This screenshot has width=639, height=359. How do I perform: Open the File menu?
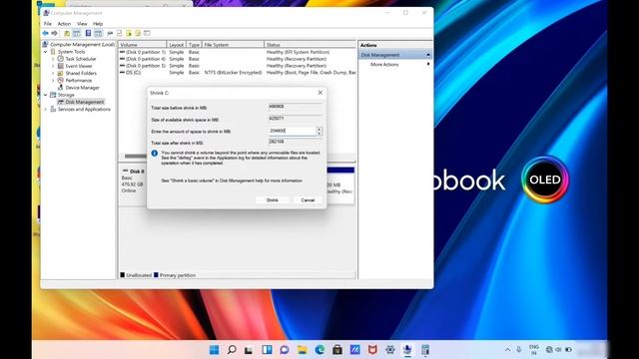48,24
